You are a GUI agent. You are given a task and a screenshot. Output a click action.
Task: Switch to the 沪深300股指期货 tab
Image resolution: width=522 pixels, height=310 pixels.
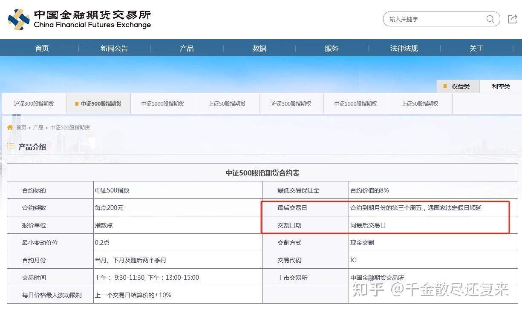point(34,103)
